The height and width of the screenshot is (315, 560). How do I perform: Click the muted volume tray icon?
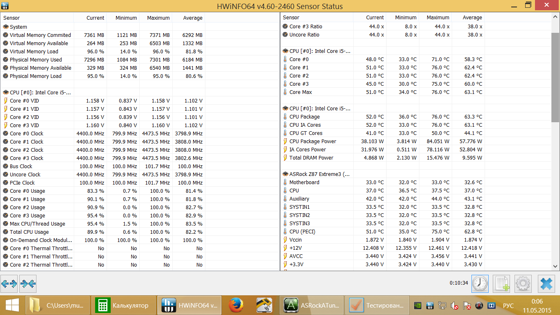click(x=455, y=306)
